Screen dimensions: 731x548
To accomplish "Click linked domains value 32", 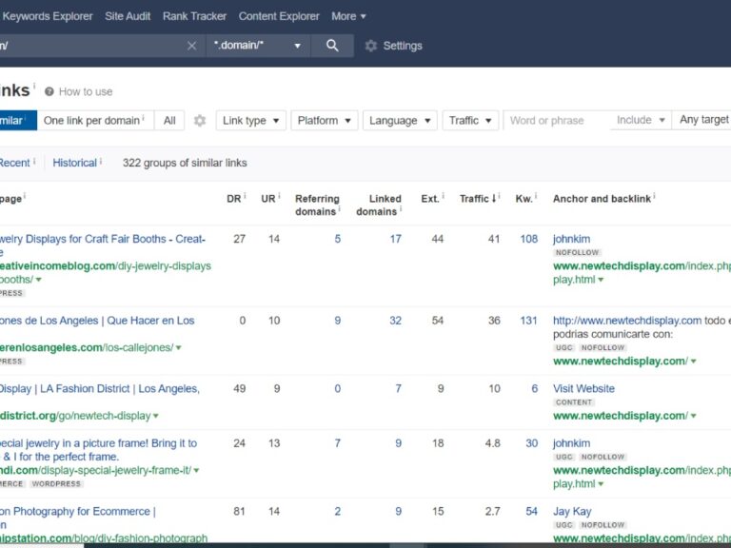I will tap(395, 321).
